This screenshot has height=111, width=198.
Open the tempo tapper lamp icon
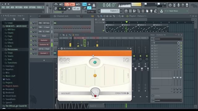[x=155, y=11]
